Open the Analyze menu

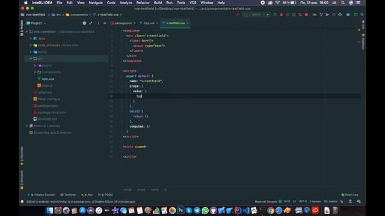[126, 2]
